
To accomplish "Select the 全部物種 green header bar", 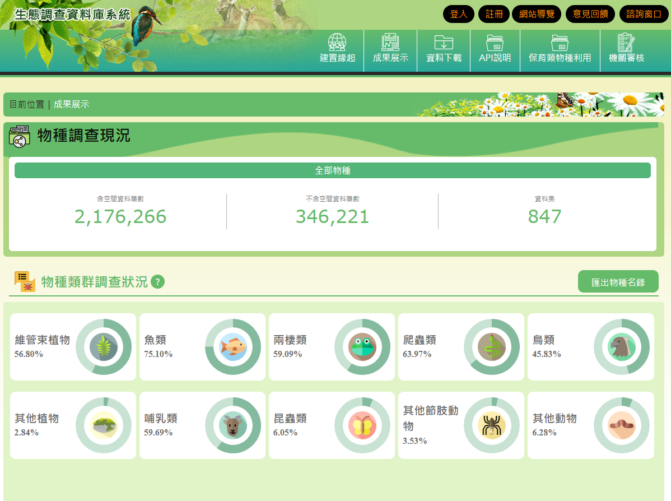I will click(x=332, y=170).
